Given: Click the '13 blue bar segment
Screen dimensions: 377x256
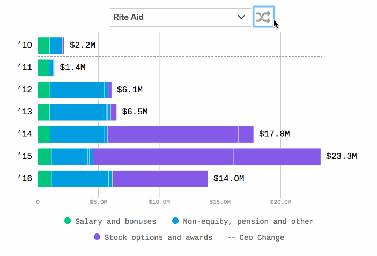Looking at the screenshot, I should coord(78,112).
